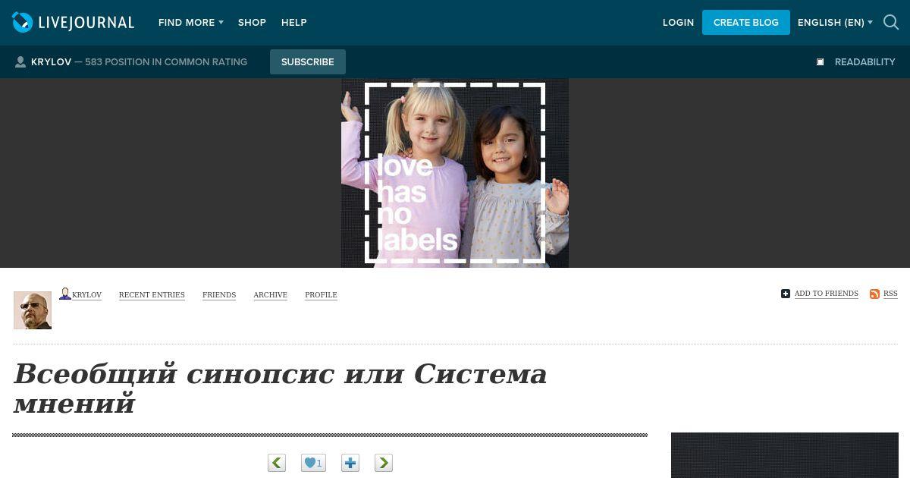
Task: Open the Recent Entries journal tab
Action: tap(152, 294)
